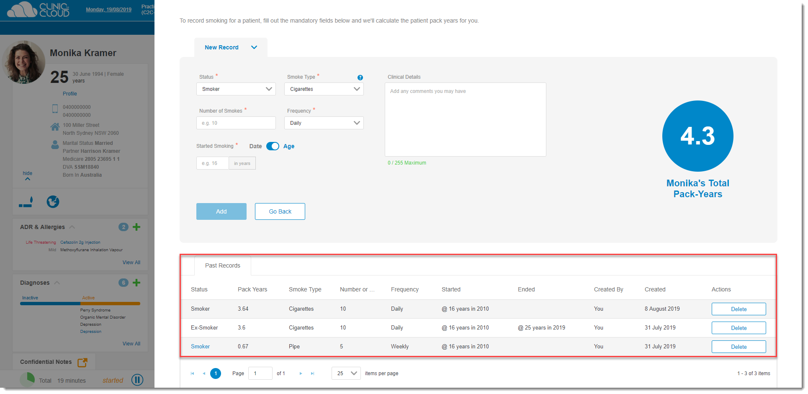Image resolution: width=808 pixels, height=394 pixels.
Task: Pause the consultation timer
Action: click(137, 380)
